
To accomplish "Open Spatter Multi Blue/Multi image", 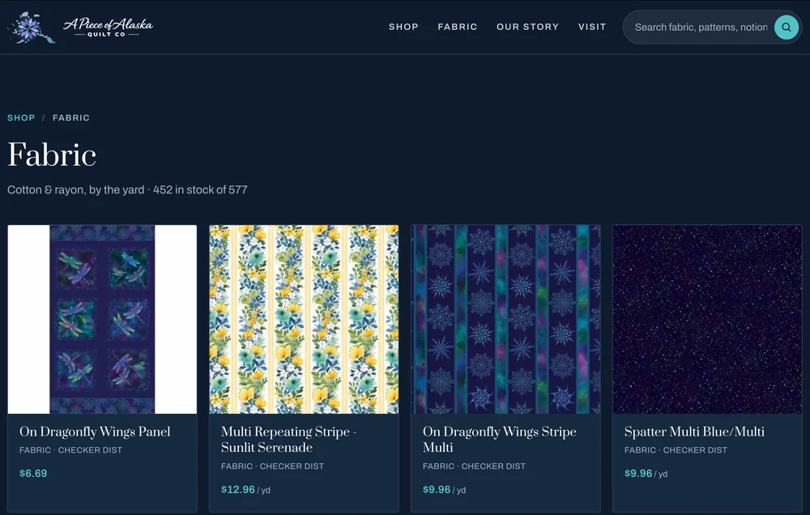I will [x=707, y=319].
